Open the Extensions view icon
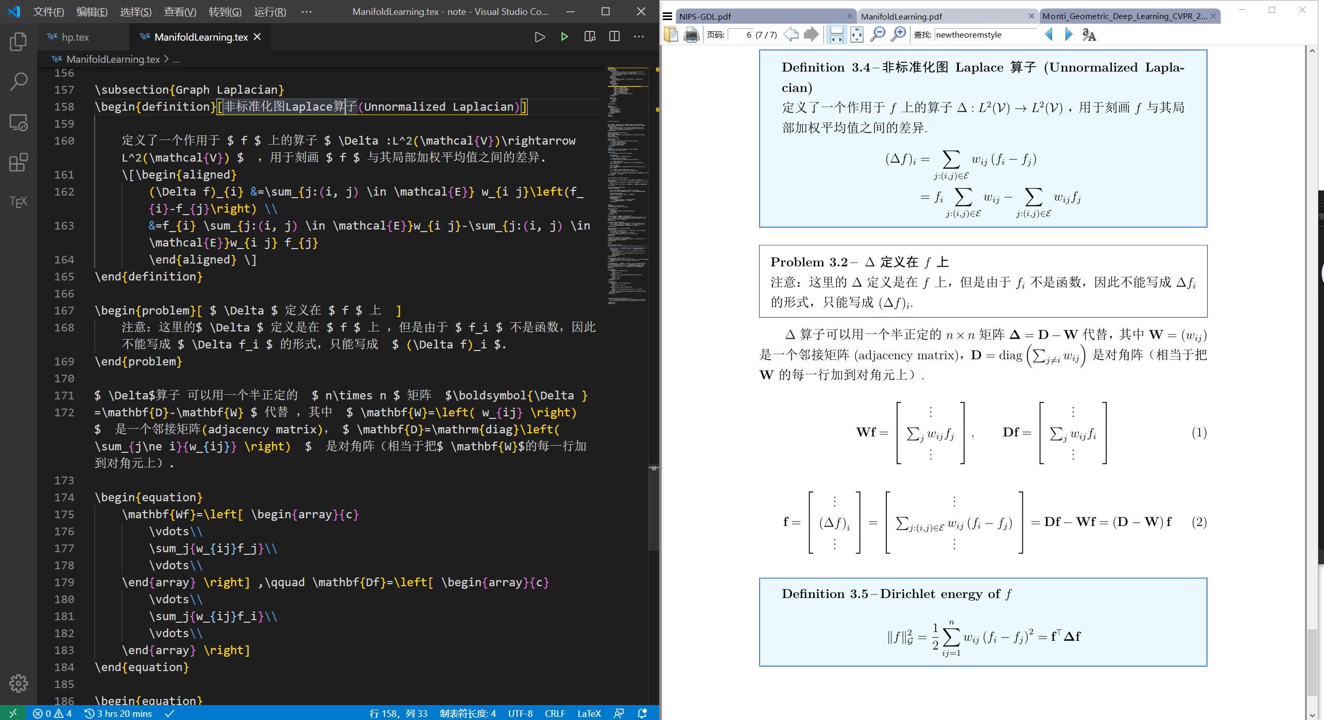Viewport: 1324px width, 720px height. pyautogui.click(x=18, y=163)
